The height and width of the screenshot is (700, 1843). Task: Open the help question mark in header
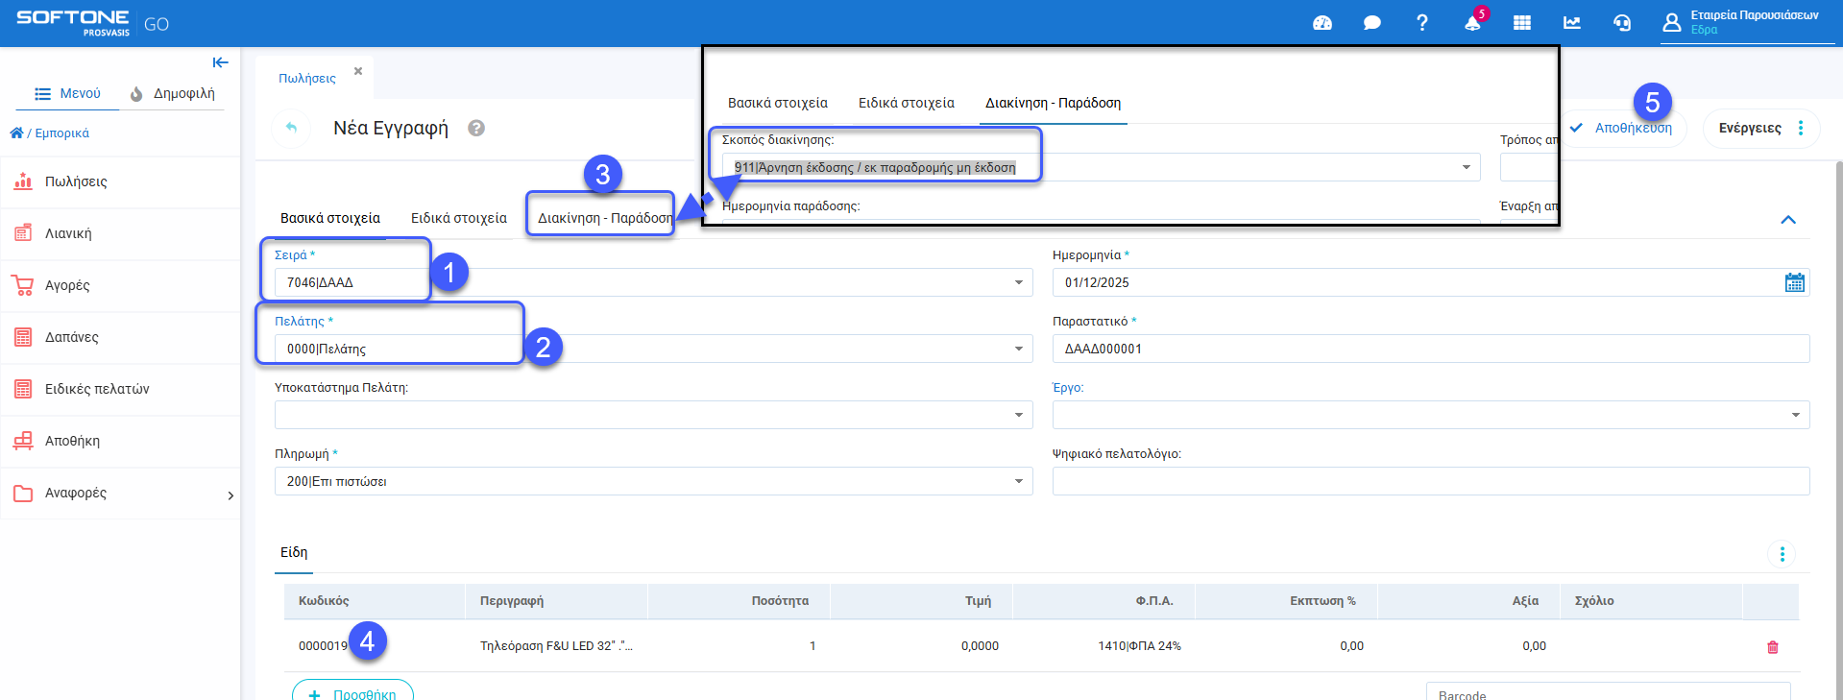click(1421, 23)
